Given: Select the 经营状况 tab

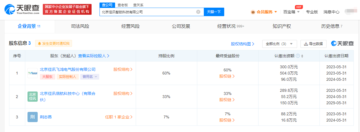Looking at the screenshot, I should pyautogui.click(x=231, y=26).
